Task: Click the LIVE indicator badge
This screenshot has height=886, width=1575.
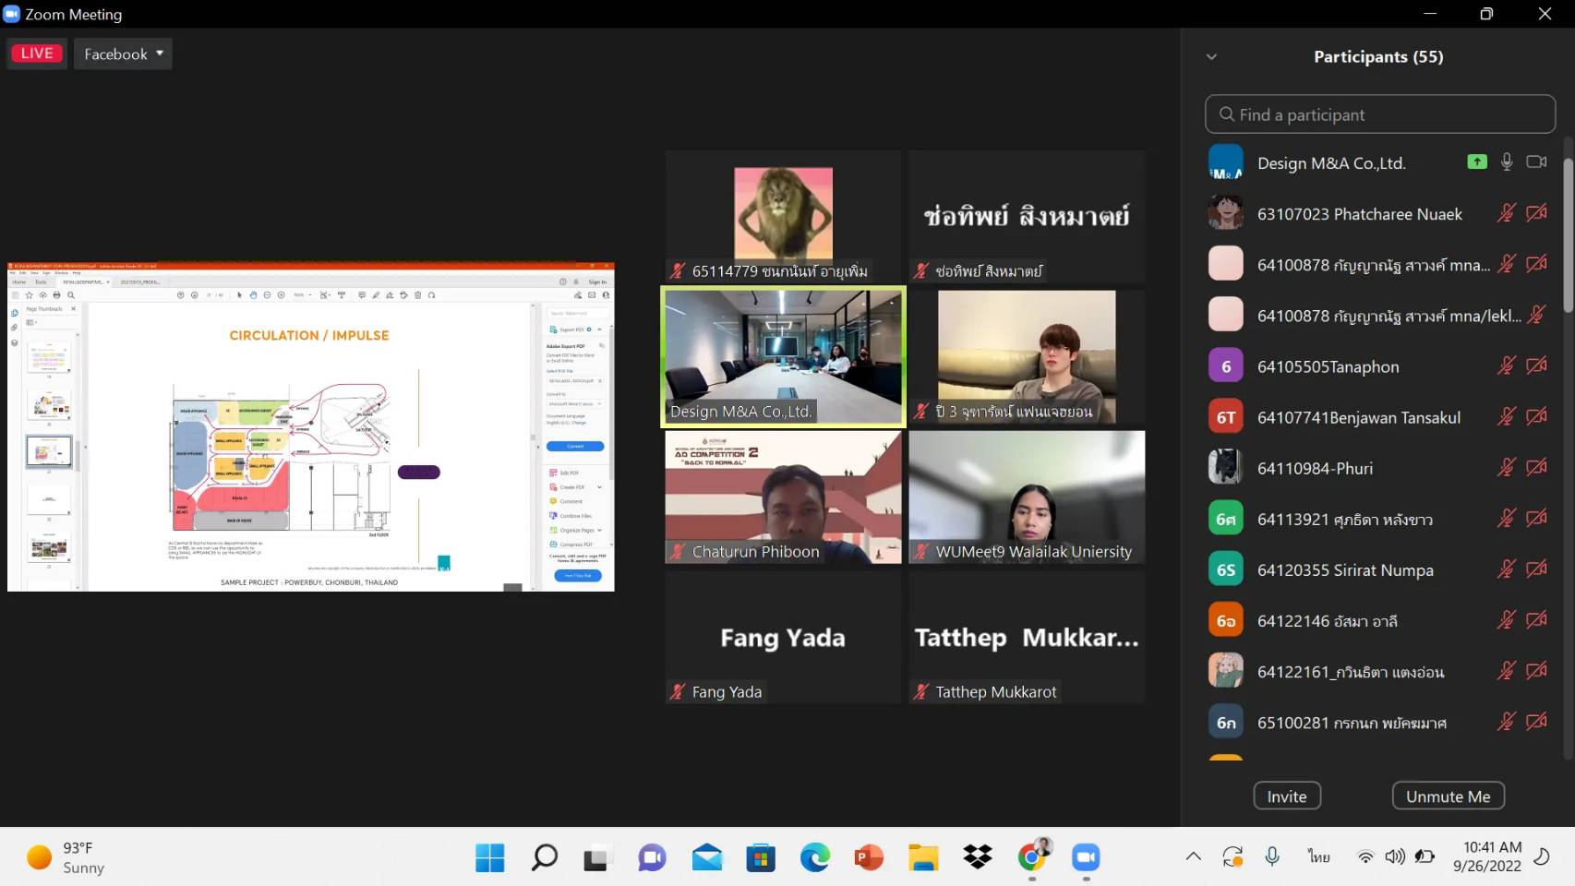Action: [37, 54]
